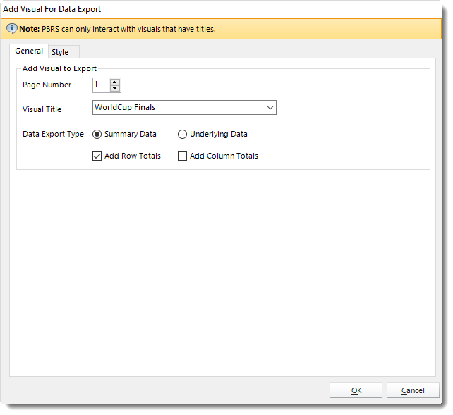
Task: Click the OK button
Action: pos(356,390)
